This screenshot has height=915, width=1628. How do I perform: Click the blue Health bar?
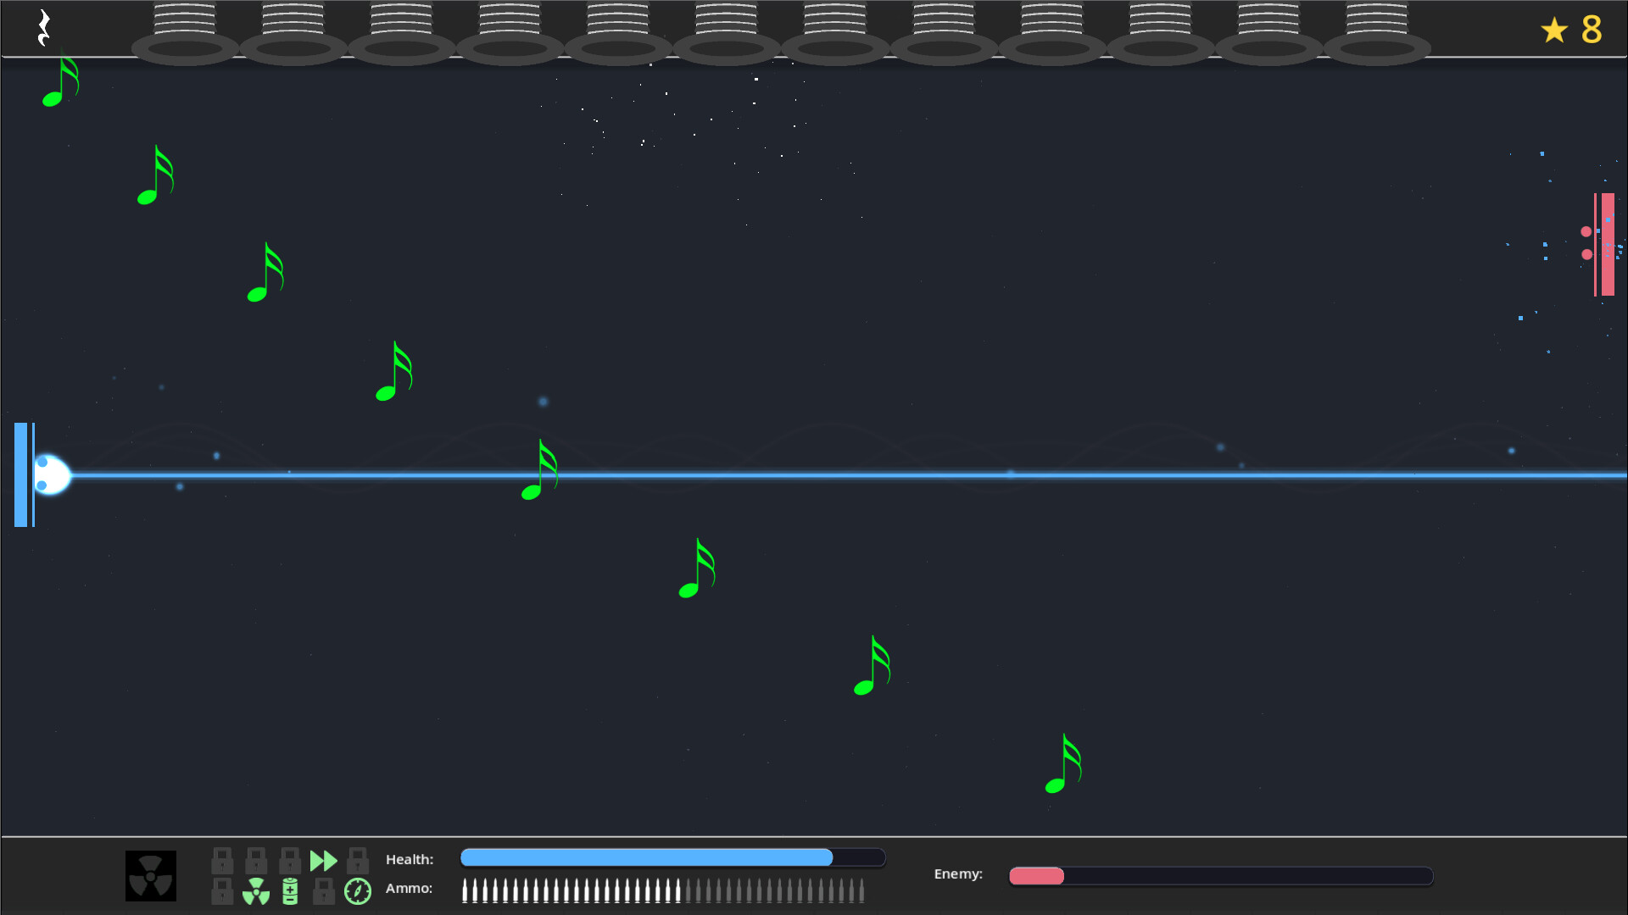pyautogui.click(x=672, y=857)
